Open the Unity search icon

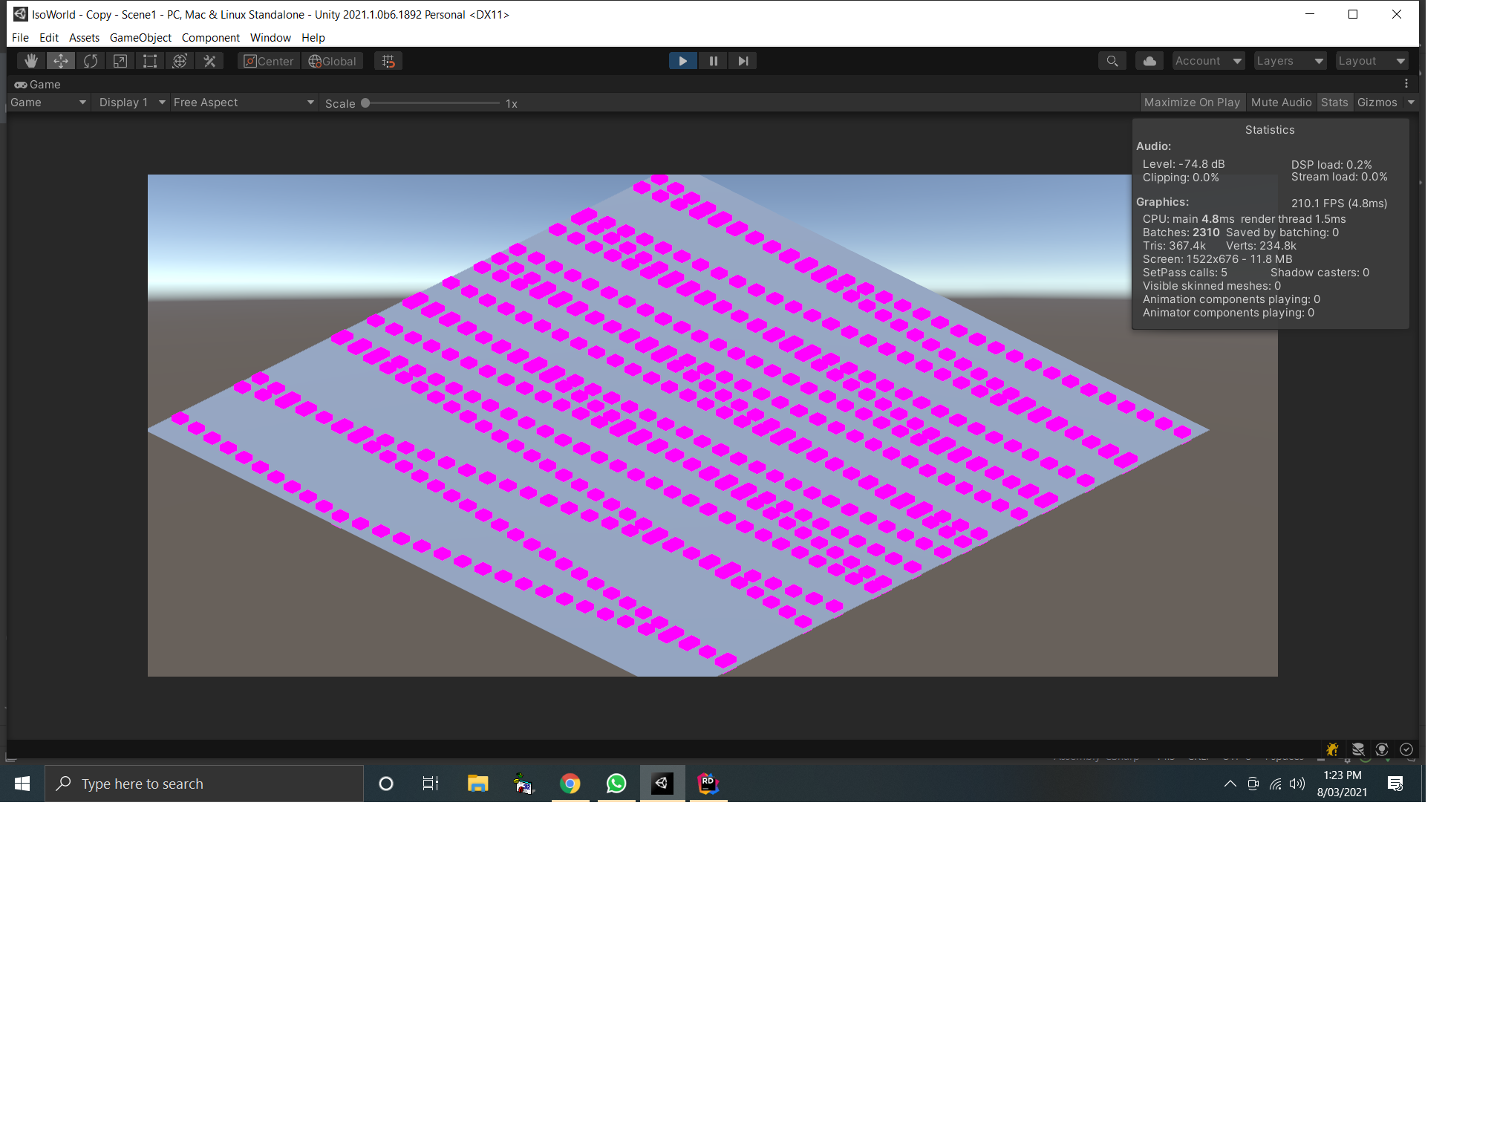(1112, 61)
